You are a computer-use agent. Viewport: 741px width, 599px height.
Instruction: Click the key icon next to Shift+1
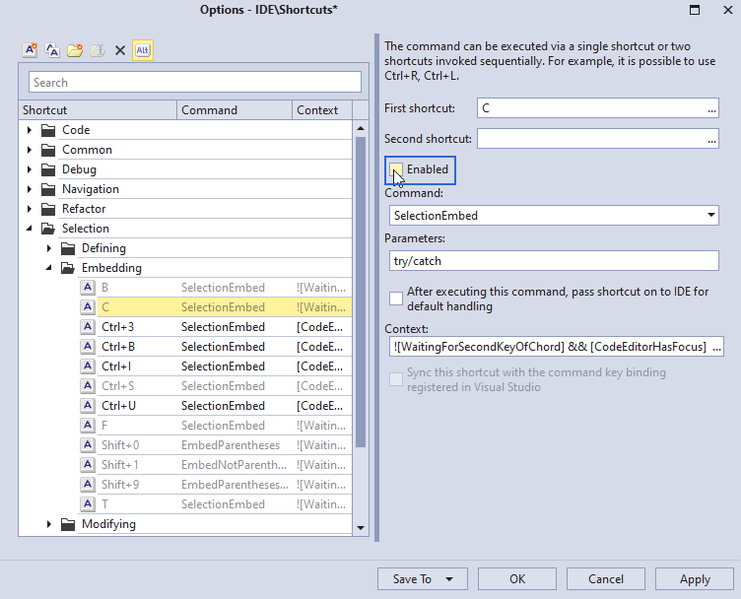click(x=88, y=465)
